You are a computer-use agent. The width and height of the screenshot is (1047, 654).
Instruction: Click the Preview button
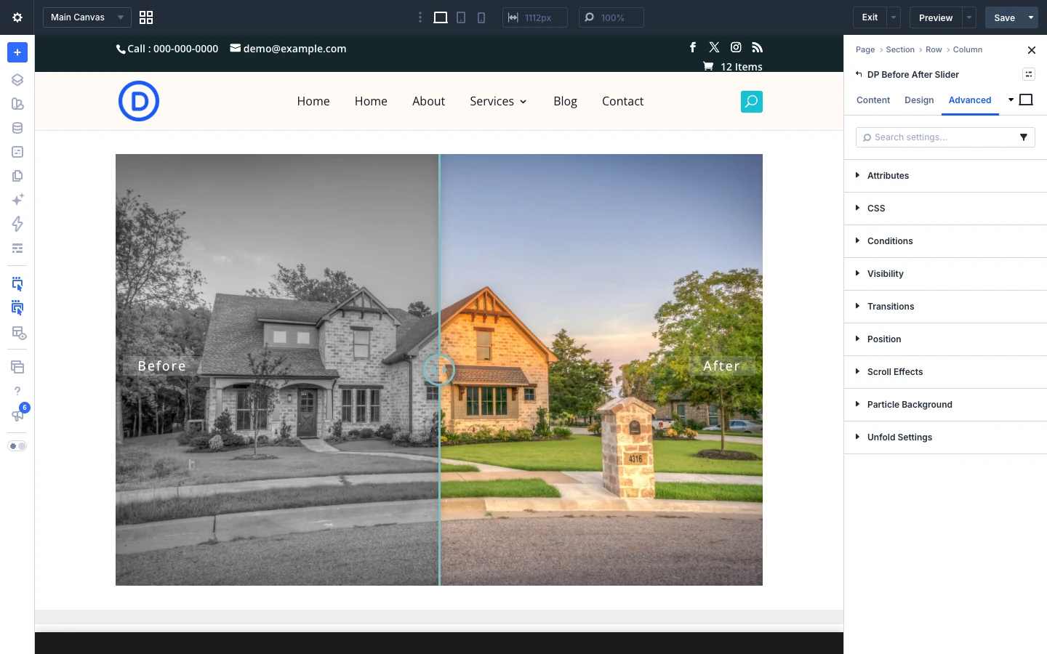point(936,17)
